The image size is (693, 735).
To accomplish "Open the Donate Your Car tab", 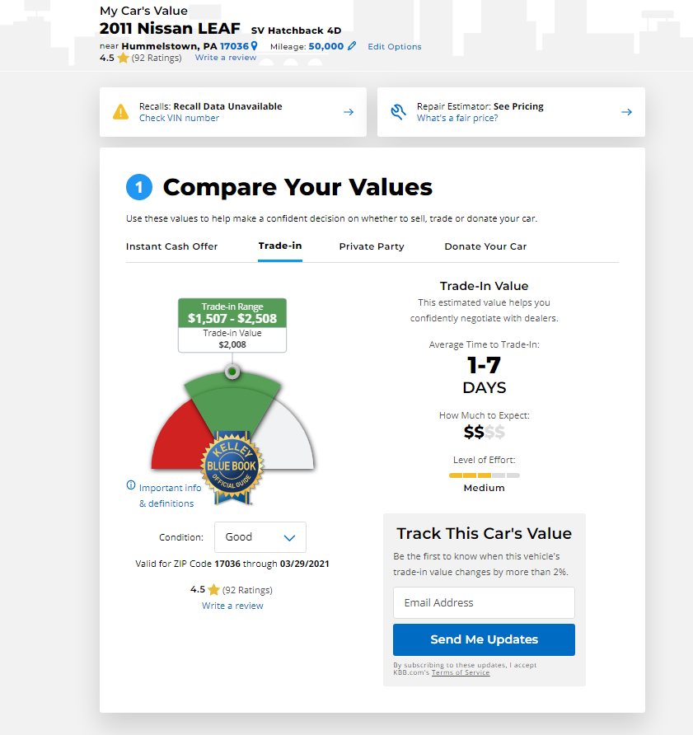I will coord(485,246).
